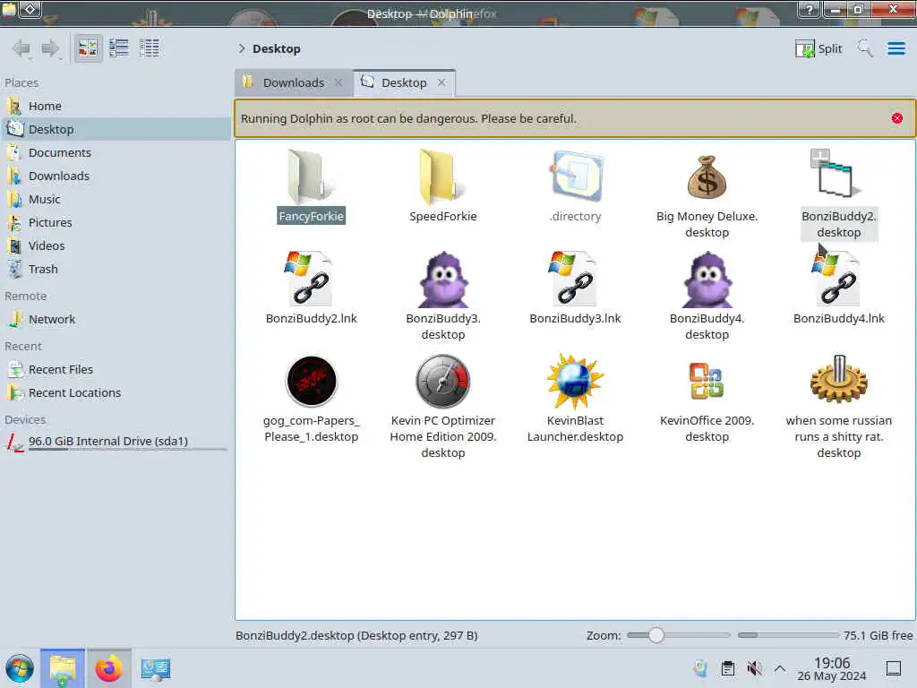Click status text BonziBuddy2.desktop (Desktop entry, 297 B)
The width and height of the screenshot is (917, 688).
tap(356, 635)
